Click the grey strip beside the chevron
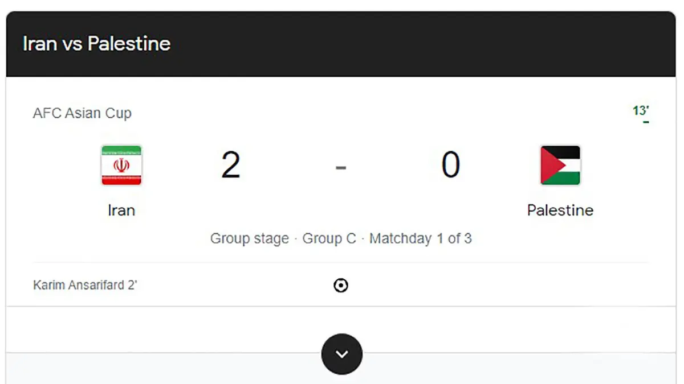684x384 pixels. click(513, 368)
